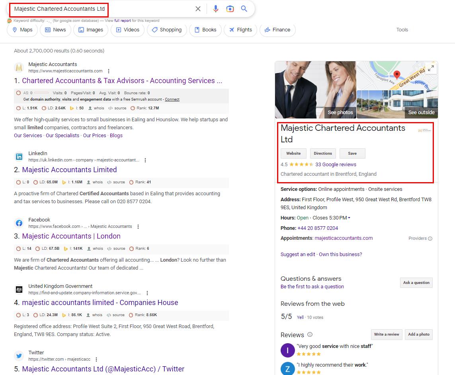Image resolution: width=455 pixels, height=375 pixels.
Task: Click the Facebook favicon icon
Action: tap(19, 223)
